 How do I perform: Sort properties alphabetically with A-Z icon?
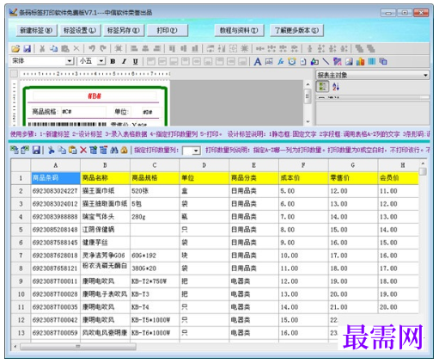(336, 87)
